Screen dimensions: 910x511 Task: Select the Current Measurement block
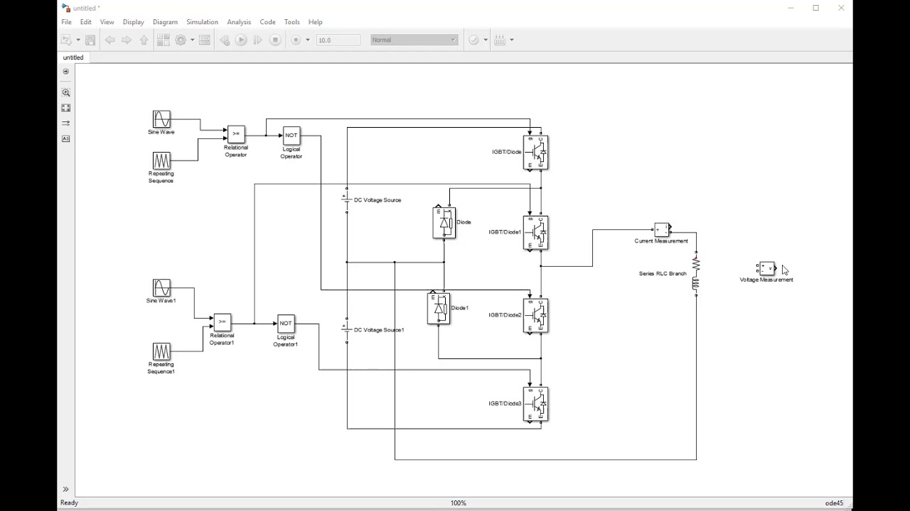(x=662, y=229)
